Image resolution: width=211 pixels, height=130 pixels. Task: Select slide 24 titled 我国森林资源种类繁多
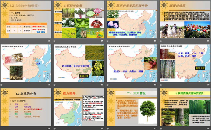point(185,107)
